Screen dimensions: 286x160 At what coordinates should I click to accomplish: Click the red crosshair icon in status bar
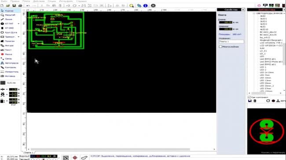pos(75,157)
